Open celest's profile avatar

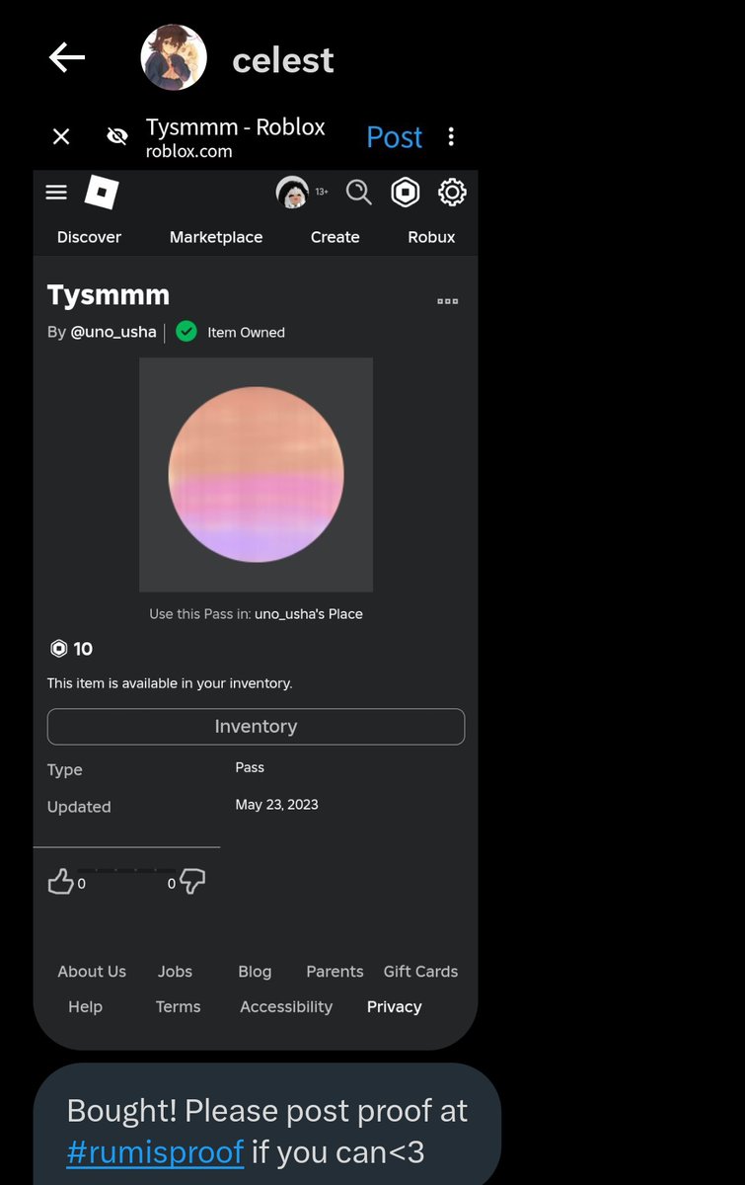[x=174, y=57]
